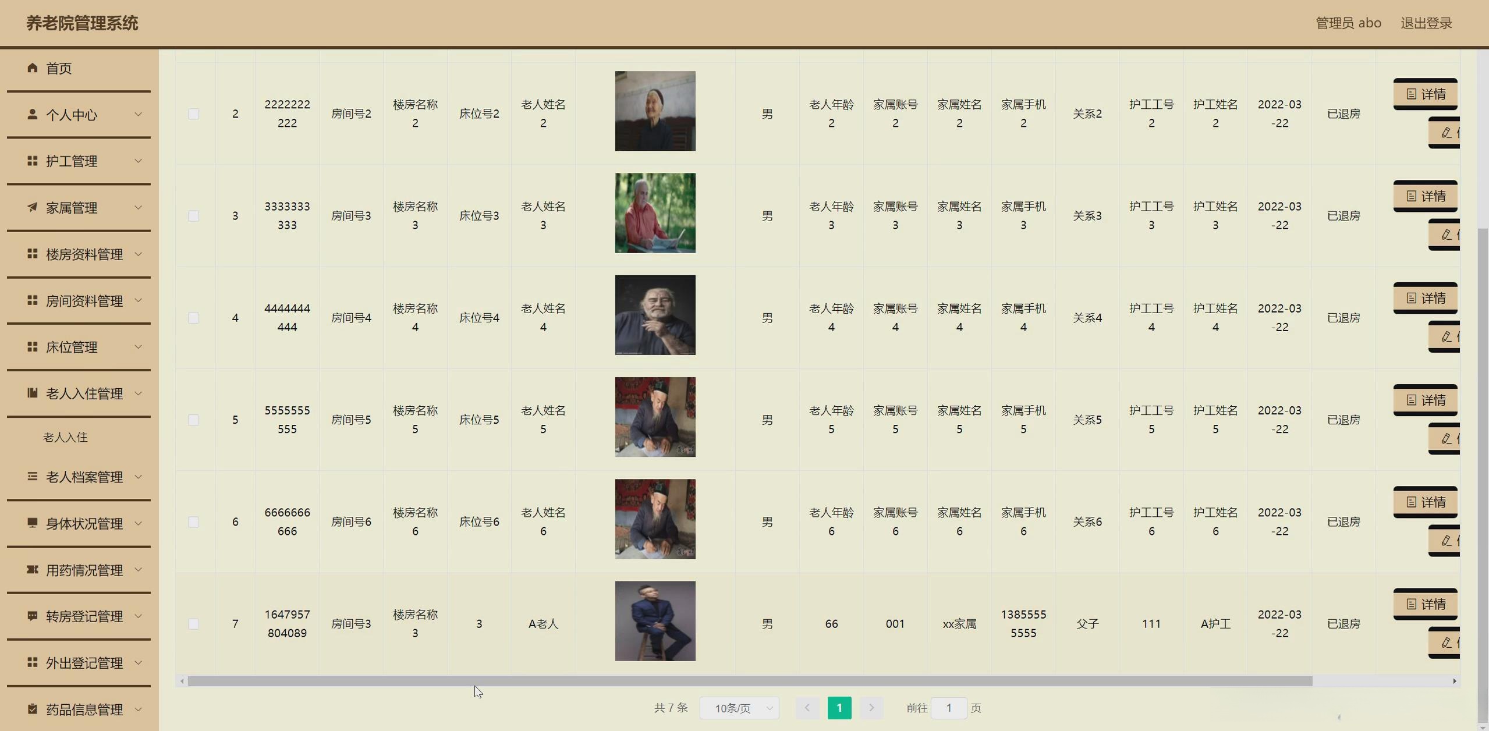Image resolution: width=1489 pixels, height=731 pixels.
Task: Click the ticket icon for 用药情况管理
Action: (x=33, y=569)
